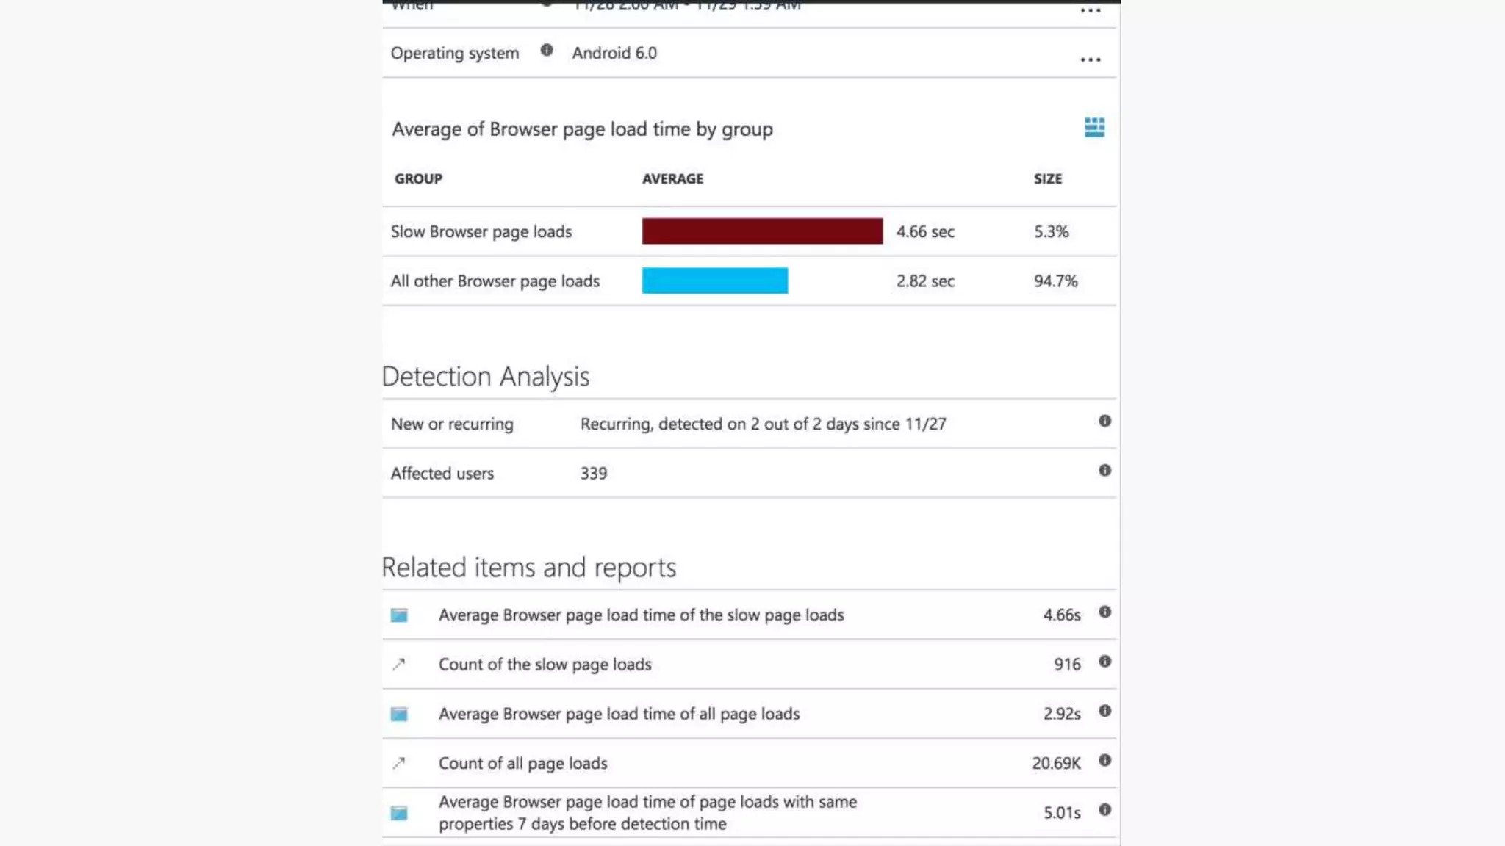Click info icon on Affected users row
The image size is (1505, 846).
[x=1104, y=471]
